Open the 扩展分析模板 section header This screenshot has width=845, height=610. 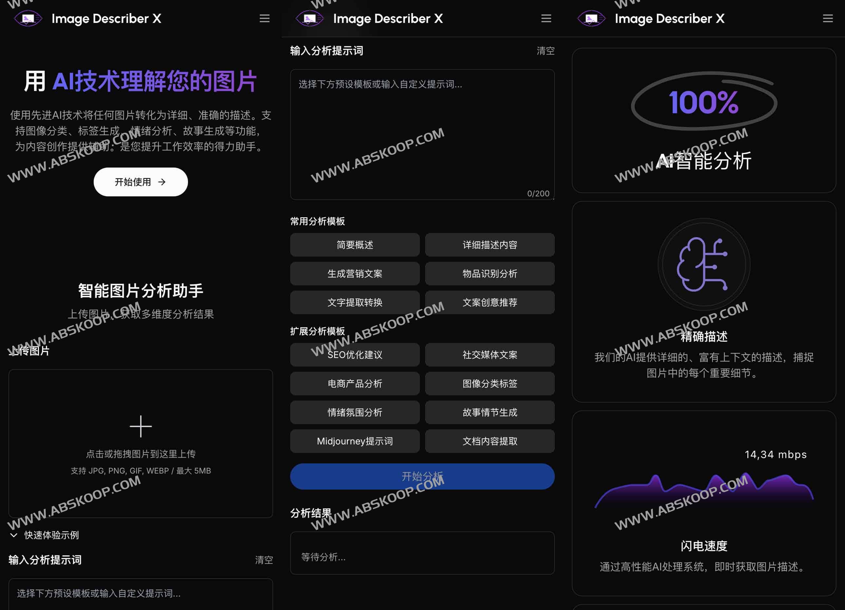(x=317, y=331)
